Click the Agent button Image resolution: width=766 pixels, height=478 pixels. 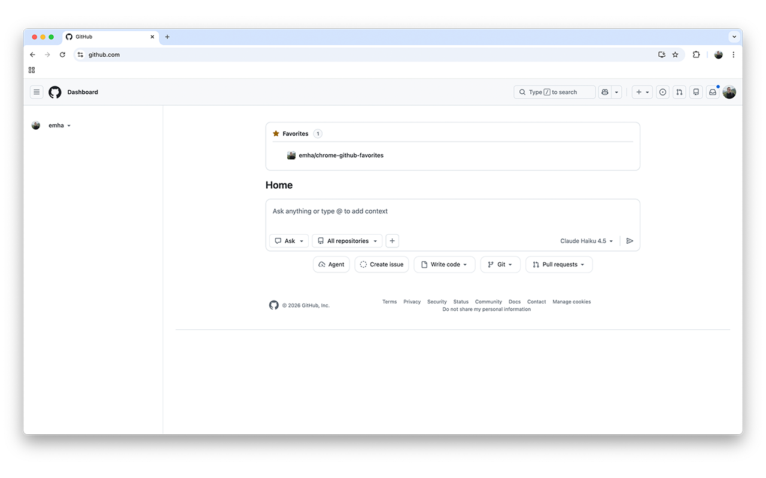(332, 265)
